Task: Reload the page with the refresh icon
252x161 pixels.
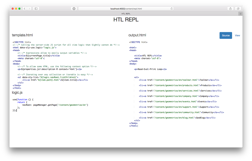Action: click(172, 9)
